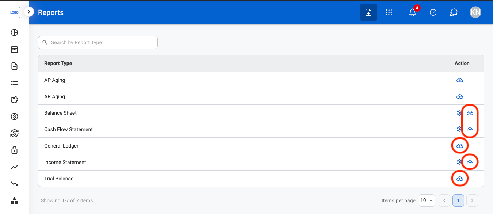This screenshot has width=493, height=214.
Task: Open the chat messages icon
Action: pos(454,12)
